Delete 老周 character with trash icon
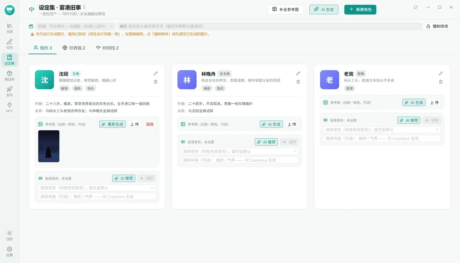This screenshot has width=460, height=263. pyautogui.click(x=441, y=82)
